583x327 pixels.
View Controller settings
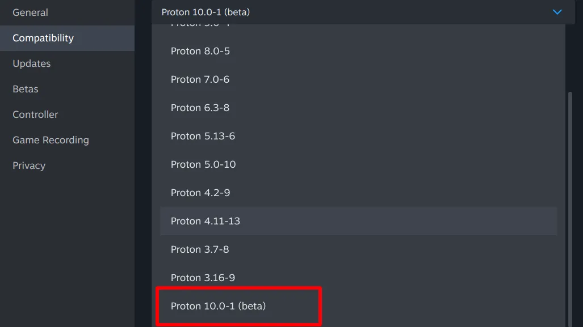pos(35,114)
